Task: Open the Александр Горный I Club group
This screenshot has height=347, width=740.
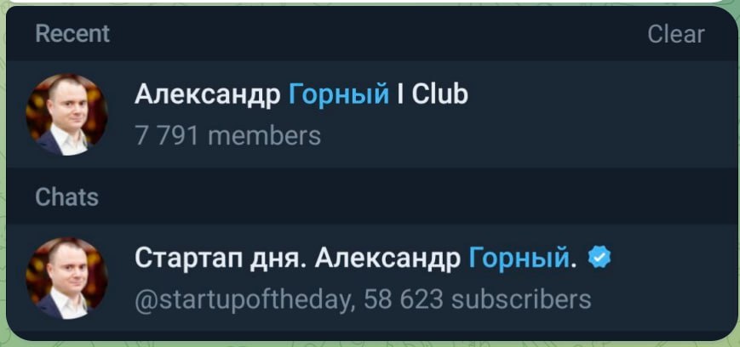Action: (x=370, y=114)
